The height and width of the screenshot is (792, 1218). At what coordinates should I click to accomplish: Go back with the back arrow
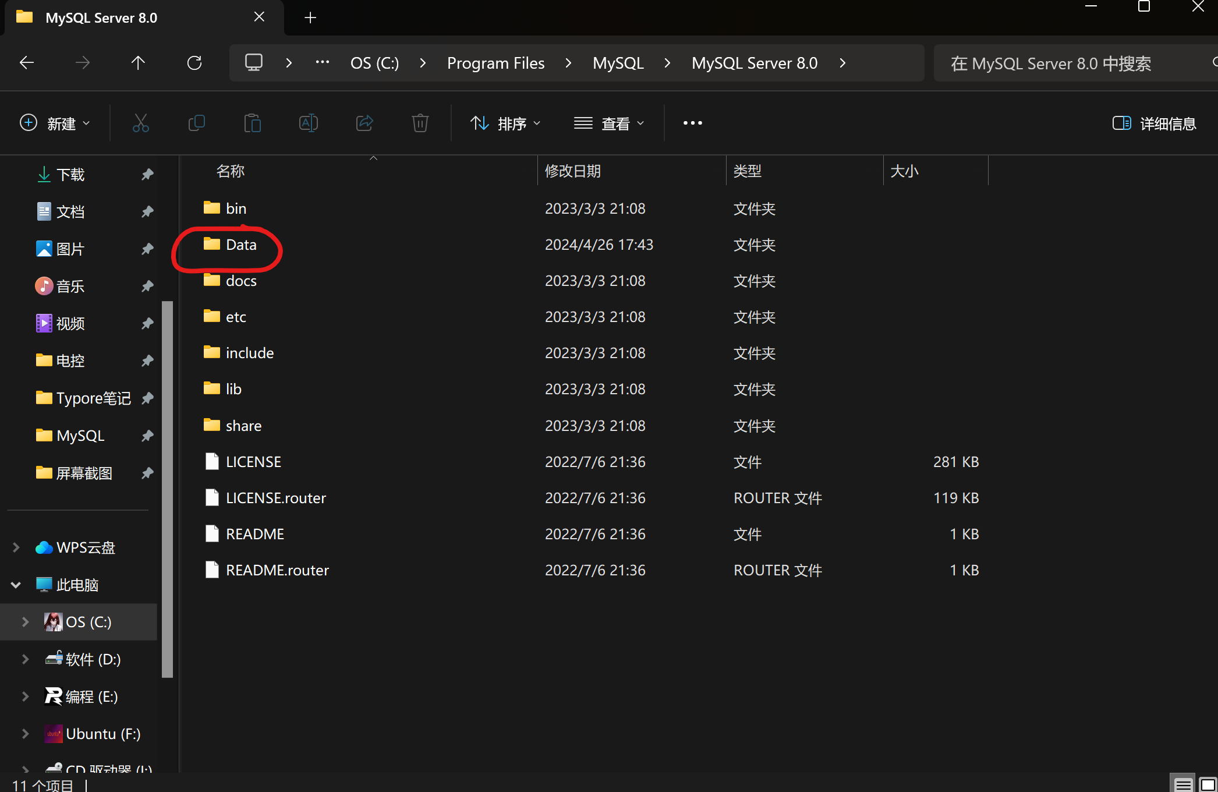tap(27, 63)
